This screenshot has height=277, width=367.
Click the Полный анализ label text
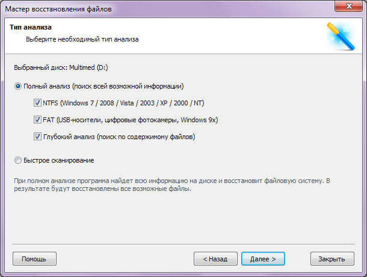(103, 86)
